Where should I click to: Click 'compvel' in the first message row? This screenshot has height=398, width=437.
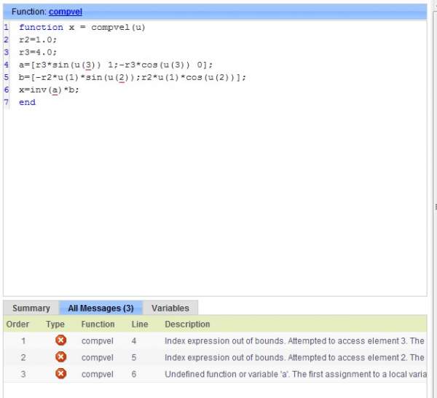click(x=98, y=341)
